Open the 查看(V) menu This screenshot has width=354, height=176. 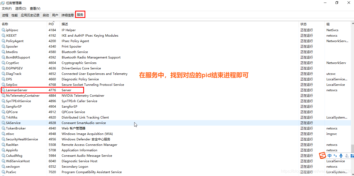(35, 9)
